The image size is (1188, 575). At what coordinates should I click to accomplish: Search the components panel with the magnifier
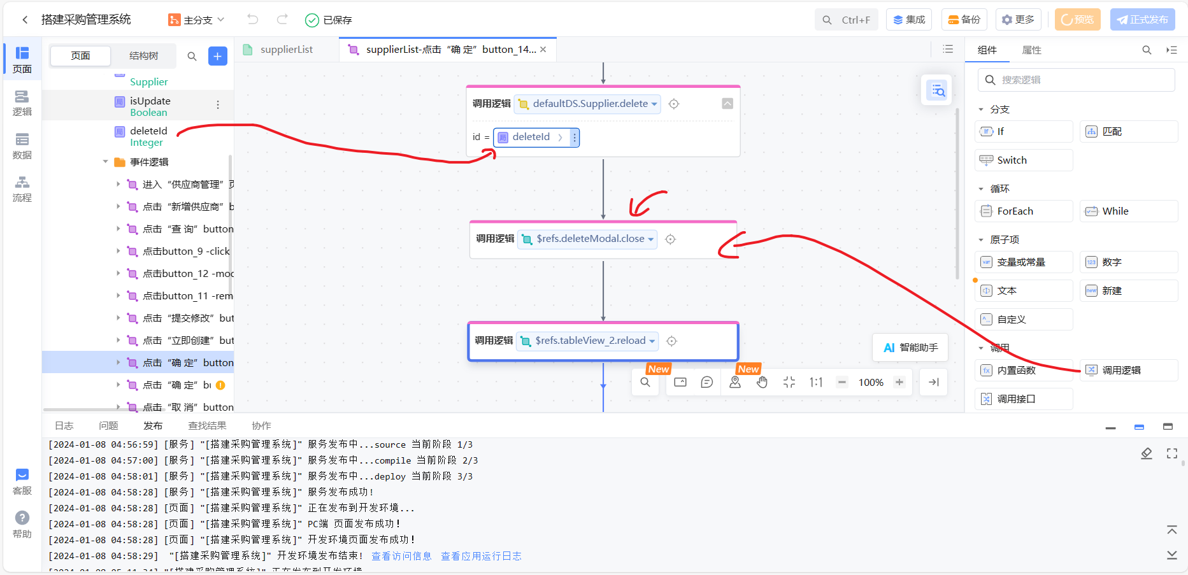click(x=1147, y=50)
